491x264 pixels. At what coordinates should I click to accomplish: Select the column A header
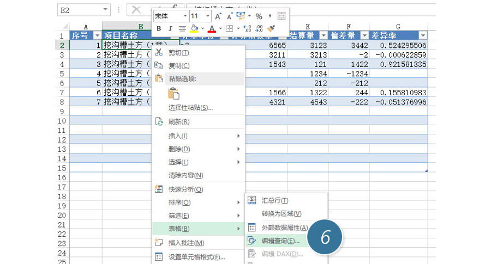(86, 27)
